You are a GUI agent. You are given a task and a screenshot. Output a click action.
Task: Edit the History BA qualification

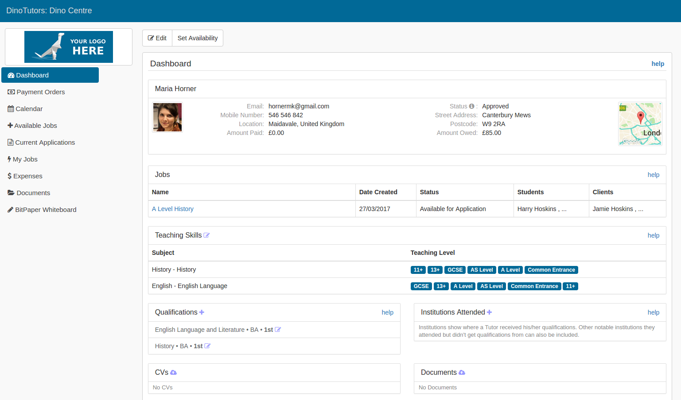(207, 346)
